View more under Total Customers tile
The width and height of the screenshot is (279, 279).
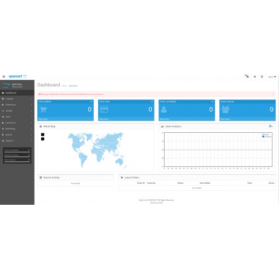click(x=165, y=119)
